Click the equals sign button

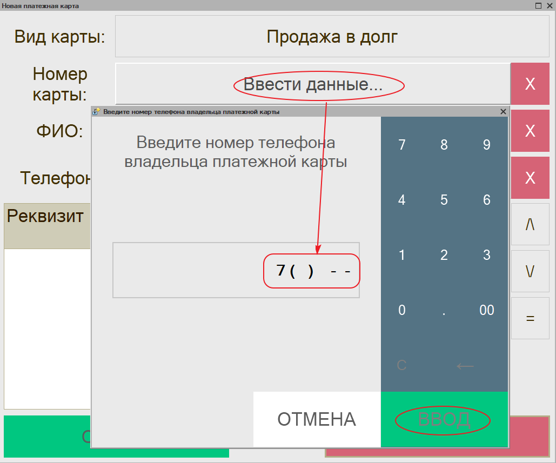(x=530, y=318)
